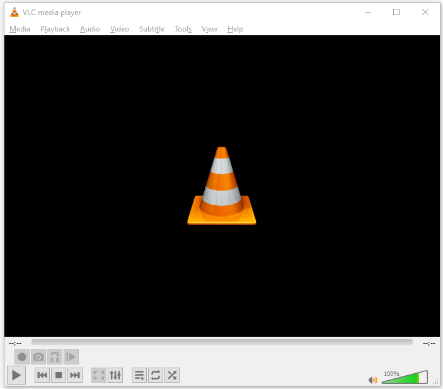The width and height of the screenshot is (443, 389).
Task: Toggle the playlist view
Action: (x=139, y=375)
